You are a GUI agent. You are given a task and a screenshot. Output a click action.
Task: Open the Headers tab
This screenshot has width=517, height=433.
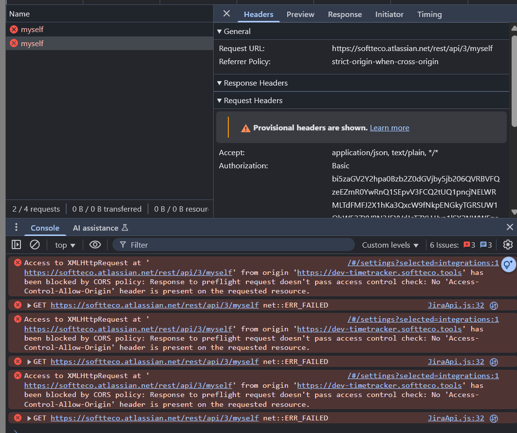[x=259, y=14]
